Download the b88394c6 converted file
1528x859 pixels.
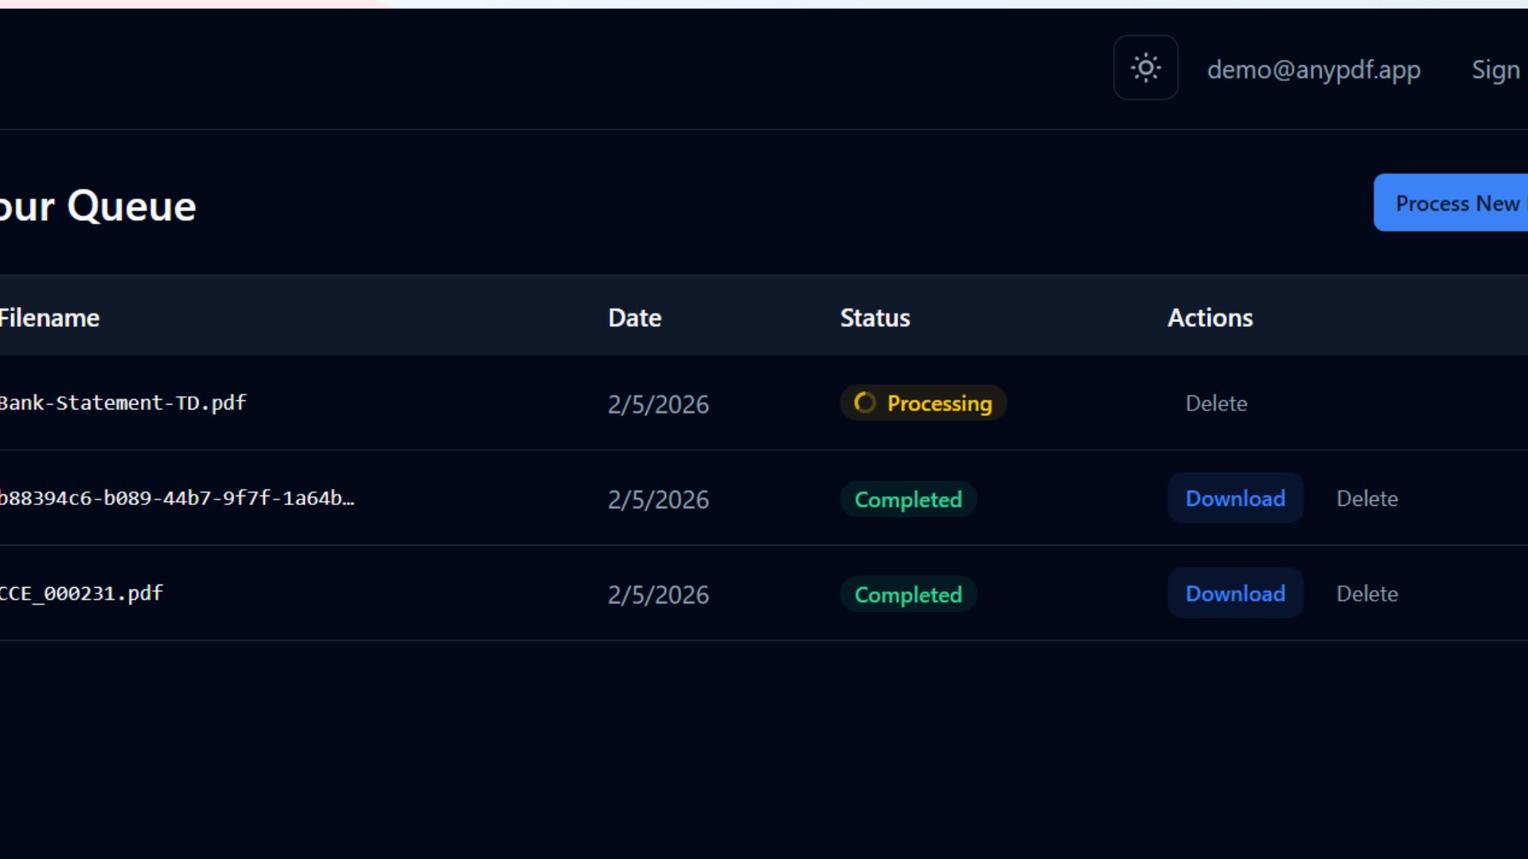coord(1234,498)
